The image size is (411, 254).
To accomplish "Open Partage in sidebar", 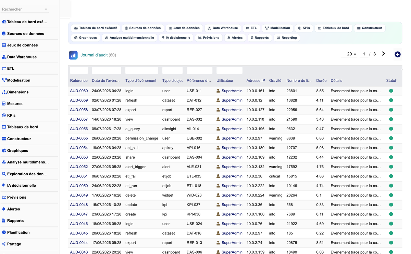I will pos(11,244).
